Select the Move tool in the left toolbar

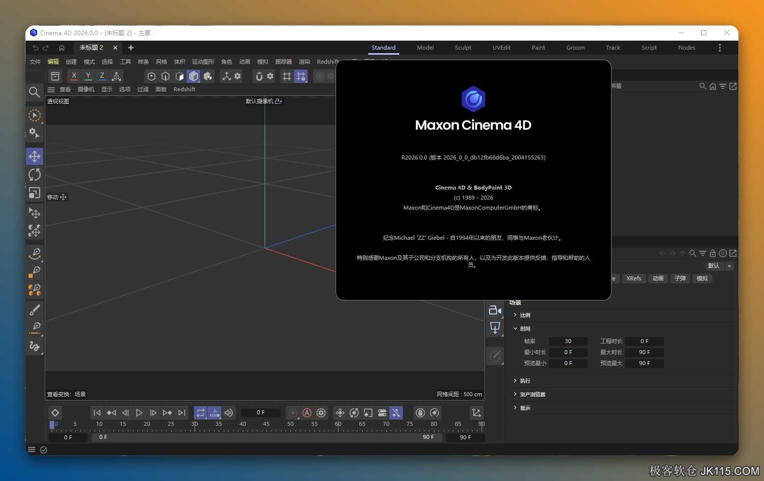coord(35,156)
